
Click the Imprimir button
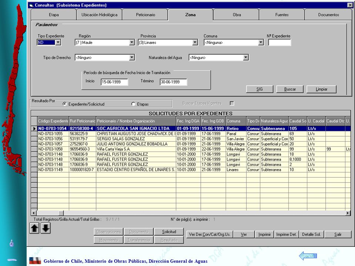(x=264, y=234)
